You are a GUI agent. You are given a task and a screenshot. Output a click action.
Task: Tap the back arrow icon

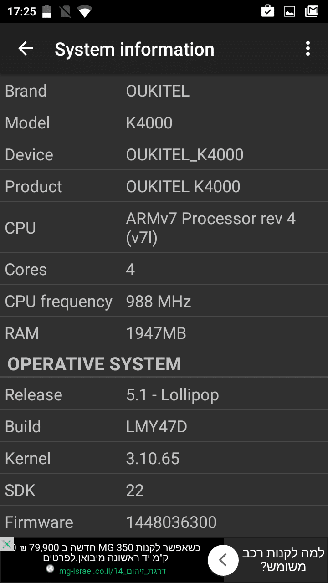click(x=26, y=49)
